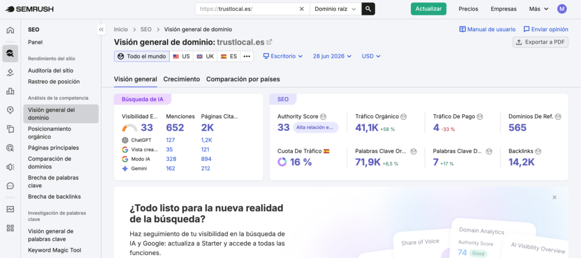Open the copy pages sidebar icon
The height and width of the screenshot is (258, 581).
(x=10, y=129)
